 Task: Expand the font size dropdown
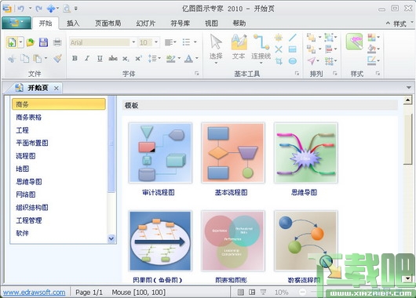coord(156,42)
